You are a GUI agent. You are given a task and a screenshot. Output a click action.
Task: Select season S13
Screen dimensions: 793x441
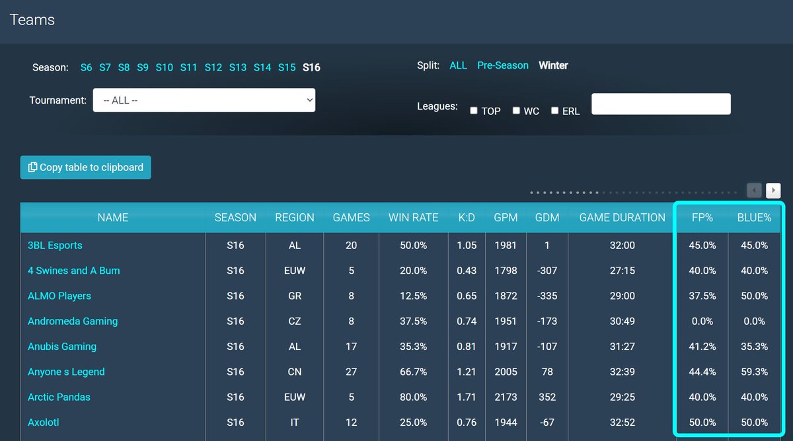[x=238, y=67]
